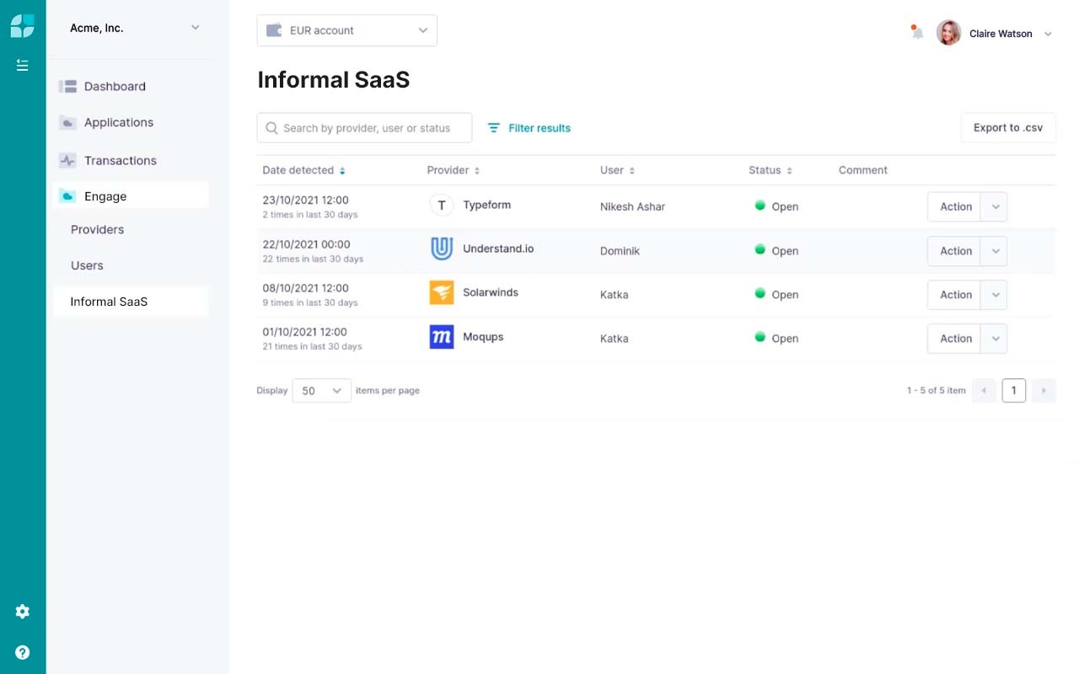Click Informal SaaS page heading
Screen dimensions: 1079x674
(x=334, y=80)
